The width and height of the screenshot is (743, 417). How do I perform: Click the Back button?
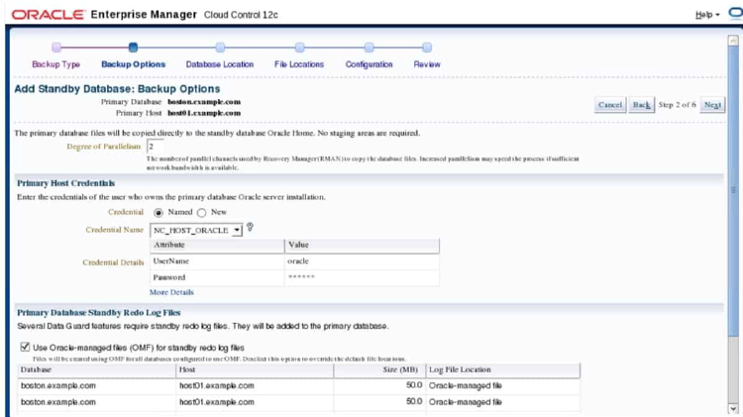pyautogui.click(x=642, y=105)
